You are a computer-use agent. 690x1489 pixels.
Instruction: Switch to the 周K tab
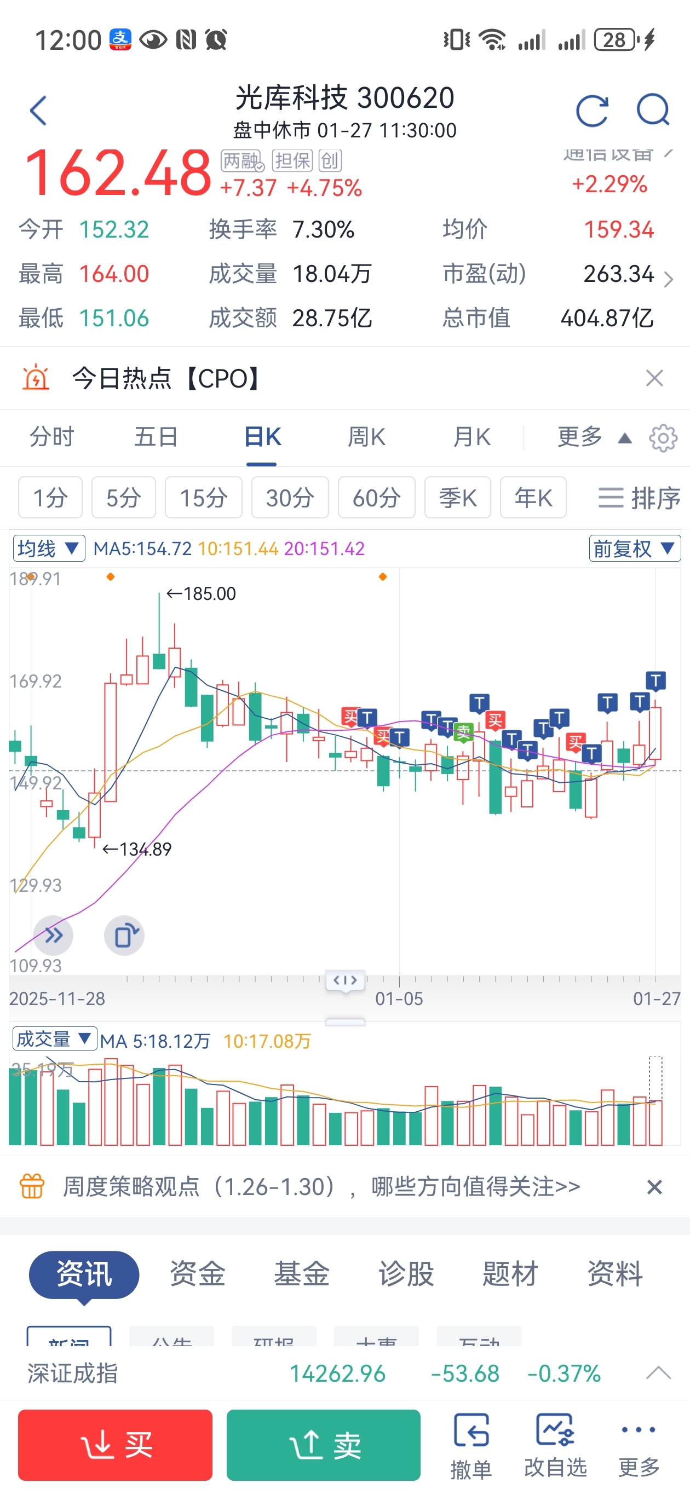[367, 437]
